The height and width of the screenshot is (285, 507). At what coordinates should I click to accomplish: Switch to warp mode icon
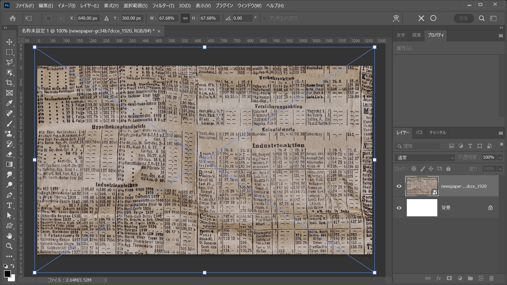point(396,18)
